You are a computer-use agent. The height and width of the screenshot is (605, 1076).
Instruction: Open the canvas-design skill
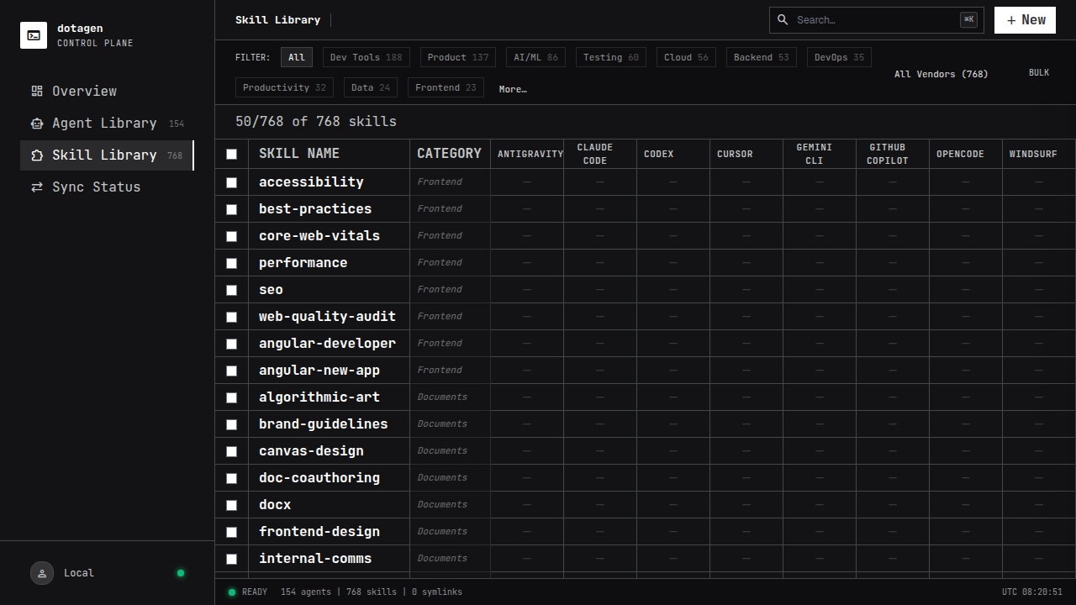coord(311,451)
